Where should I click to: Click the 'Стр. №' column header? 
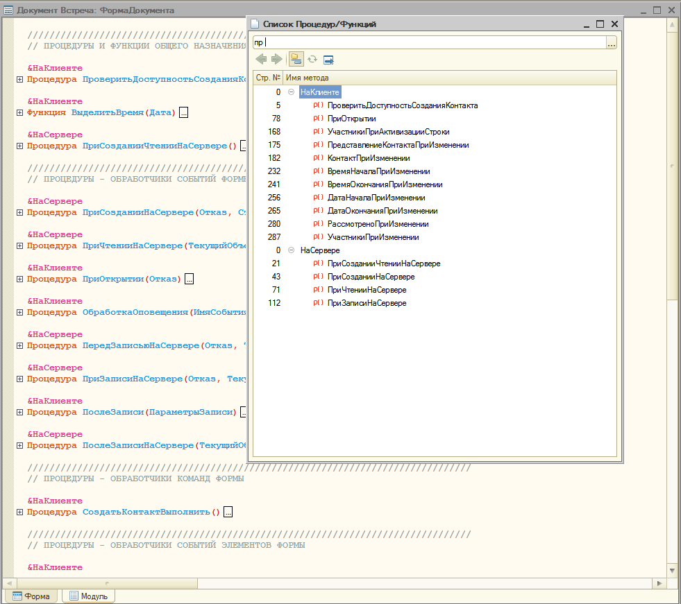(x=268, y=78)
